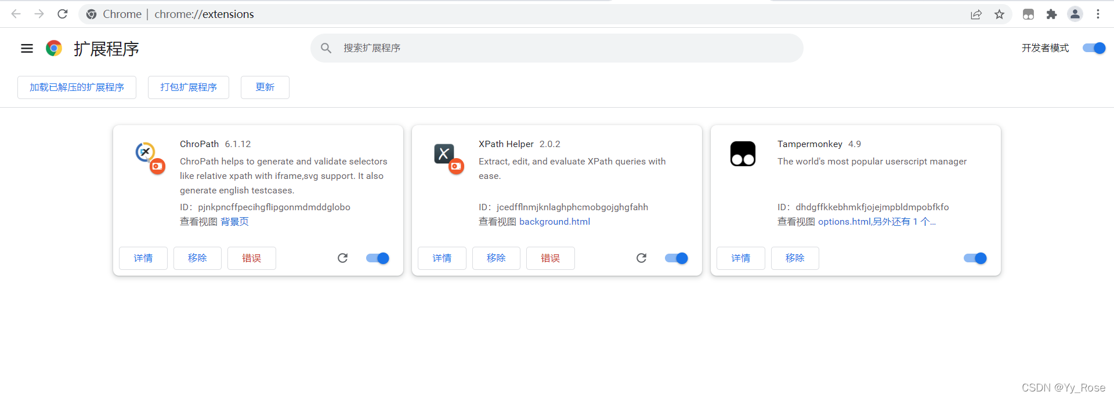Click the 搜索扩展程序 search field
The image size is (1114, 399).
tap(557, 48)
